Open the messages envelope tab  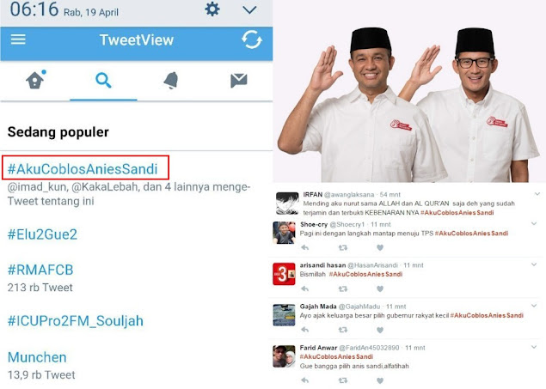click(x=239, y=81)
